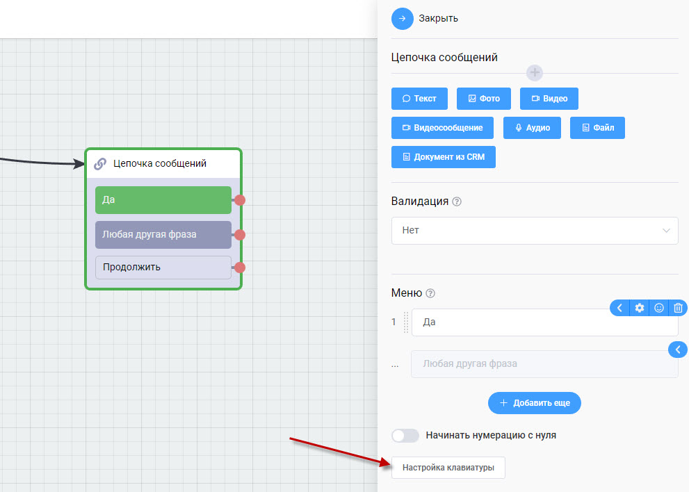Click the emoji smiley icon on menu item
The image size is (689, 492).
tap(659, 308)
